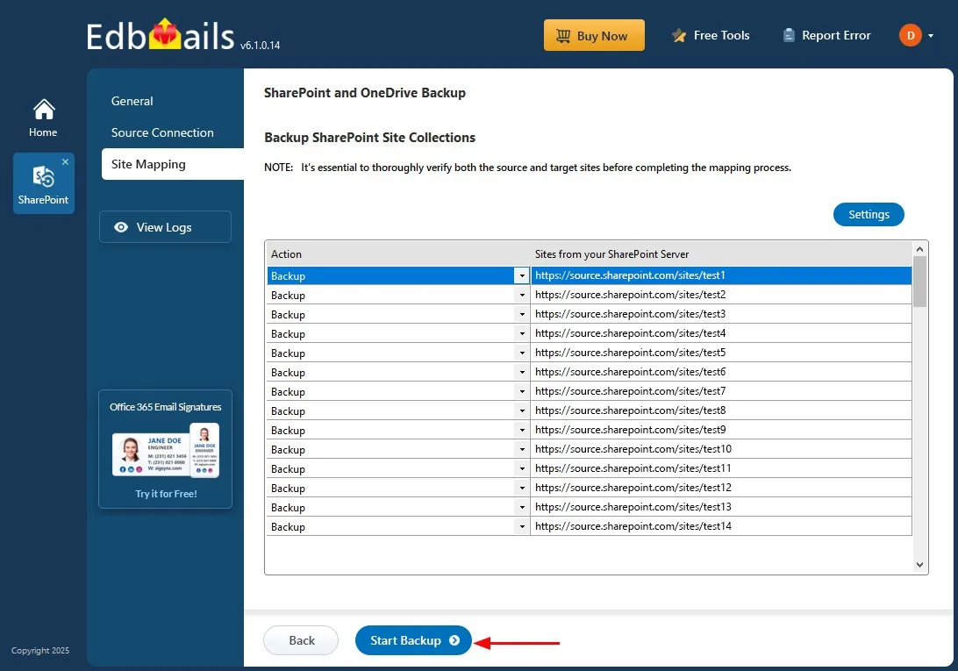958x671 pixels.
Task: Select the sites/test1 URL cell
Action: tap(721, 275)
